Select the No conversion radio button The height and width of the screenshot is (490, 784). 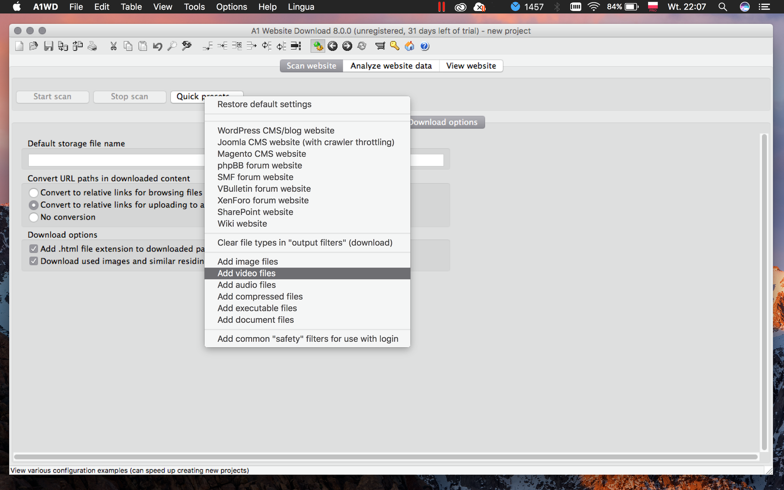click(33, 217)
